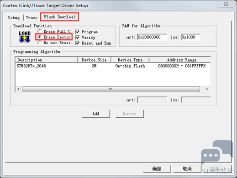Image resolution: width=237 pixels, height=178 pixels.
Task: Toggle the Program checkbox
Action: [x=78, y=32]
